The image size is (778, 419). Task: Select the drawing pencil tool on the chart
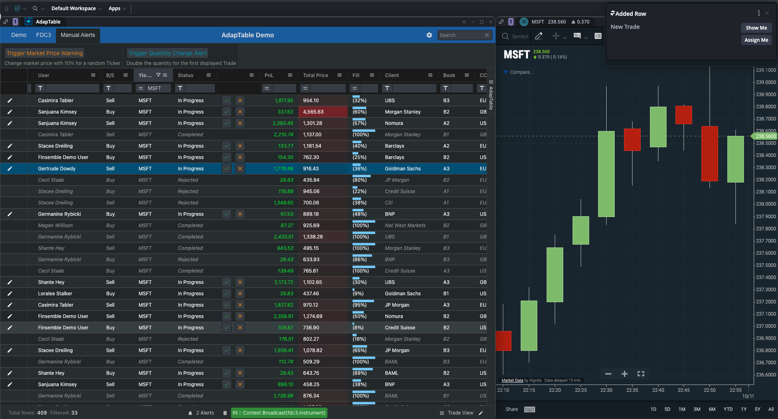539,36
